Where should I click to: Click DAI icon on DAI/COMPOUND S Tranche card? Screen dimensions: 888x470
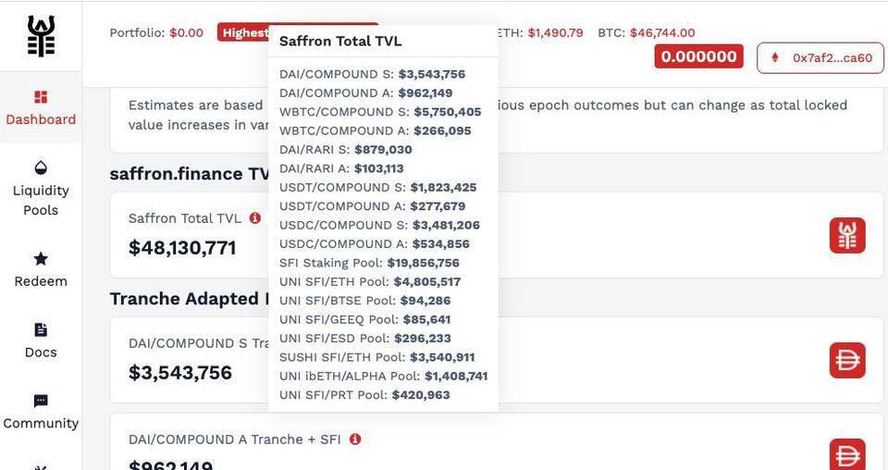[x=847, y=360]
